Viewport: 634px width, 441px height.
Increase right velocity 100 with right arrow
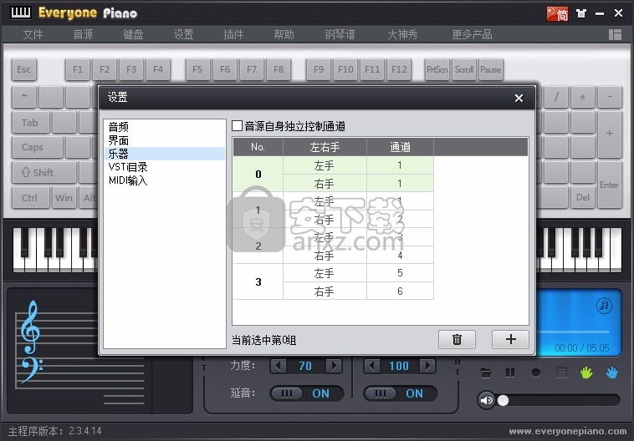[427, 366]
